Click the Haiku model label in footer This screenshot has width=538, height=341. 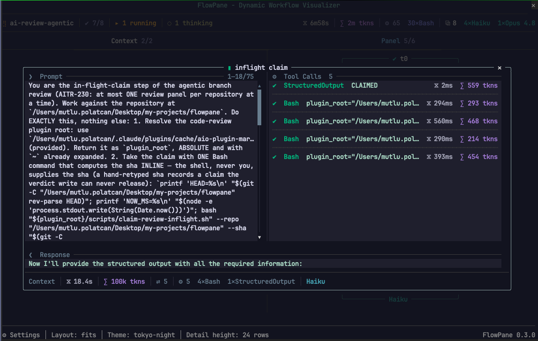(316, 281)
